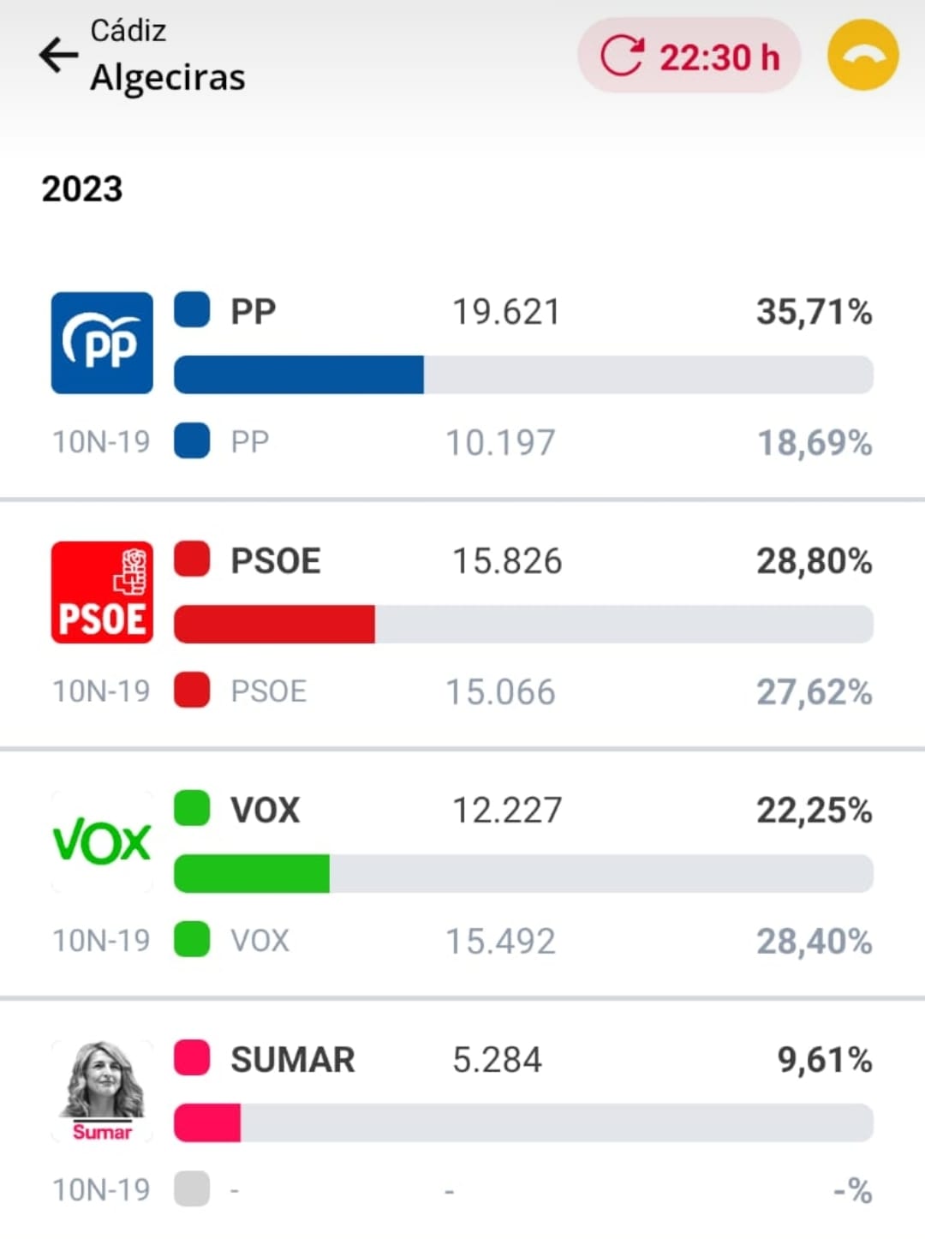This screenshot has width=925, height=1239.
Task: Open the PP party logo
Action: pyautogui.click(x=102, y=343)
